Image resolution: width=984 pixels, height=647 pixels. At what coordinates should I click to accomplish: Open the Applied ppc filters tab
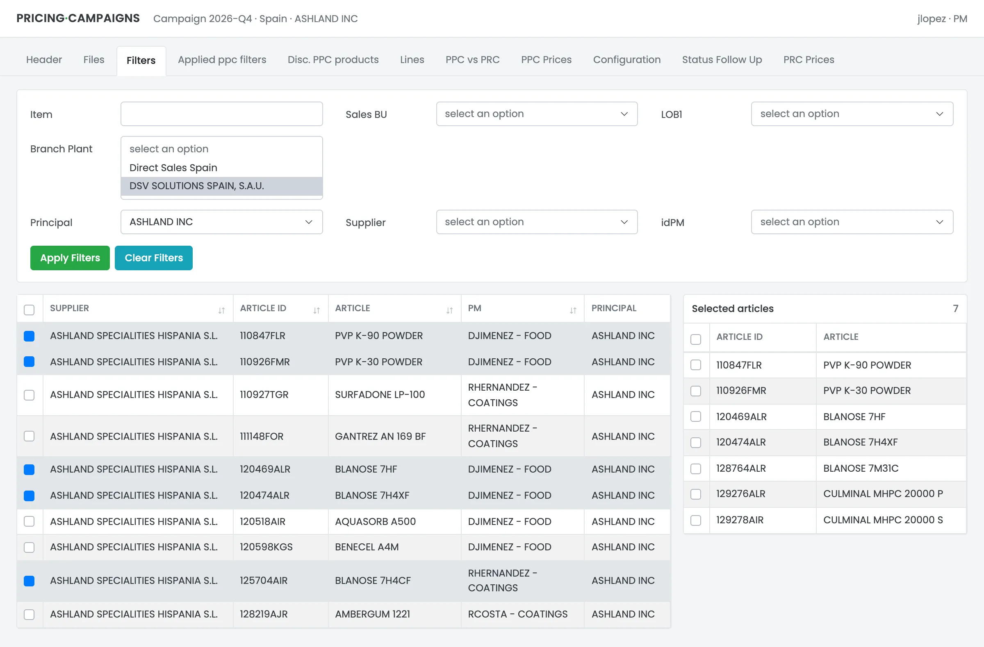(222, 60)
